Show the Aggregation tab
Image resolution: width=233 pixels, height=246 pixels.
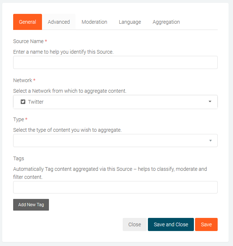click(x=166, y=22)
